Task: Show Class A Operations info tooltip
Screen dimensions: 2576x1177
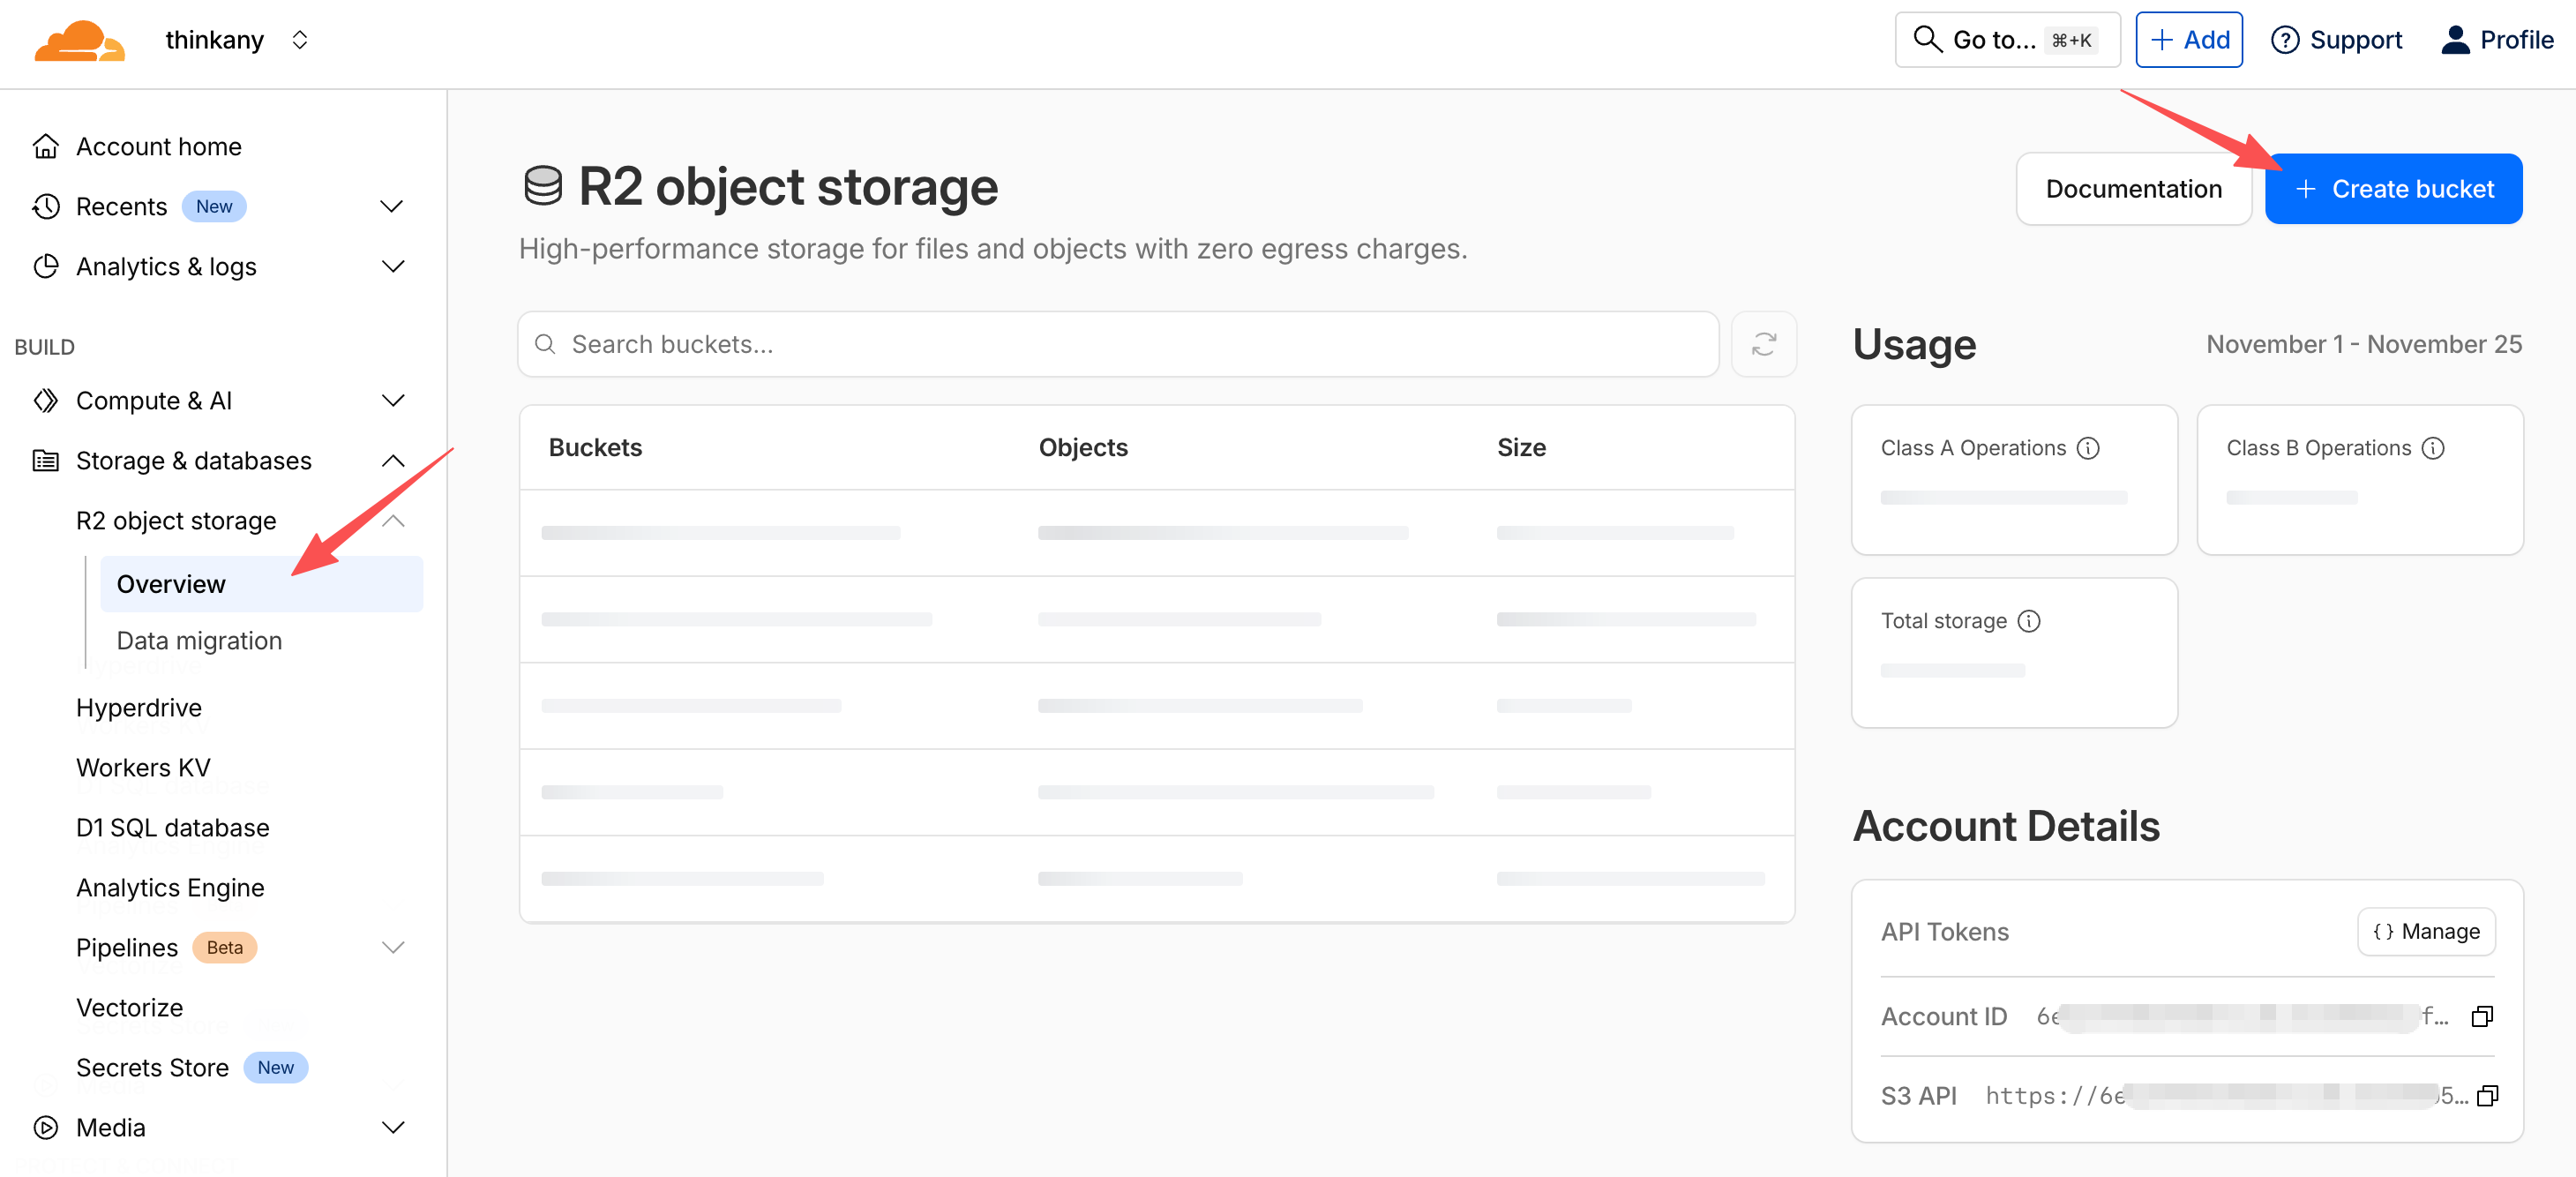Action: tap(2087, 448)
